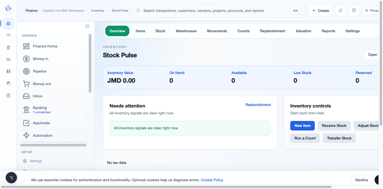
Task: Click the Finance breadcrumb chip
Action: tap(31, 10)
